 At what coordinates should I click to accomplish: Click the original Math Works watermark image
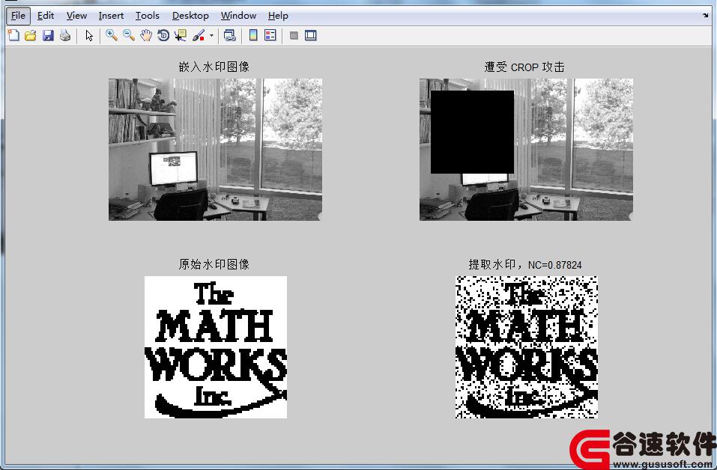point(216,347)
